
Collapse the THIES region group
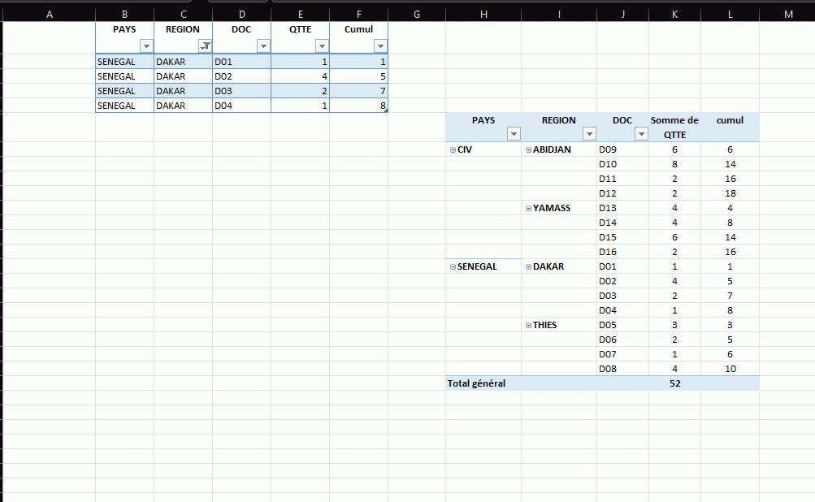(528, 326)
